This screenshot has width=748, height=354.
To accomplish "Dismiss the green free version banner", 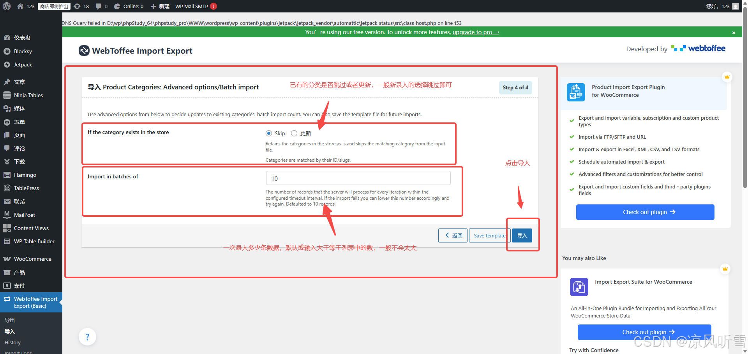I will (x=734, y=33).
